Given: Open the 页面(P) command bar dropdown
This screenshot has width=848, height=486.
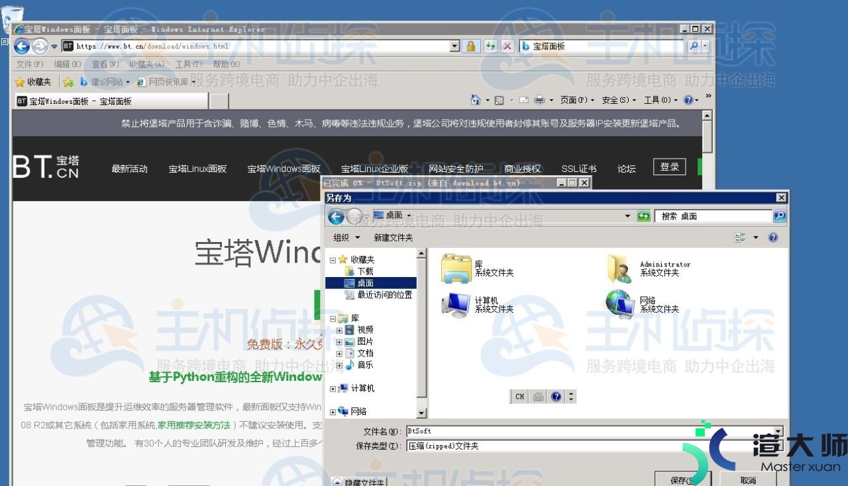Looking at the screenshot, I should pos(577,100).
